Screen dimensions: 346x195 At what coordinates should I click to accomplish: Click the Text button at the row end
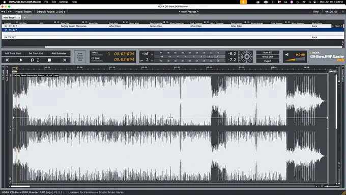[x=337, y=26]
